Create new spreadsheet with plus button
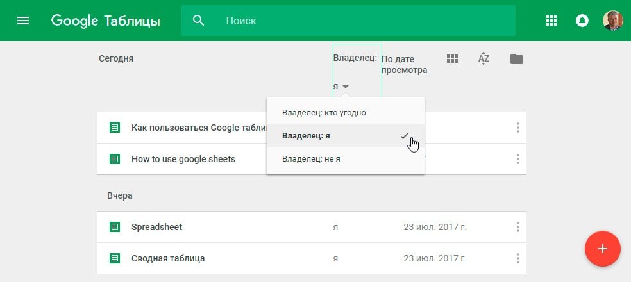The image size is (631, 282). tap(602, 249)
